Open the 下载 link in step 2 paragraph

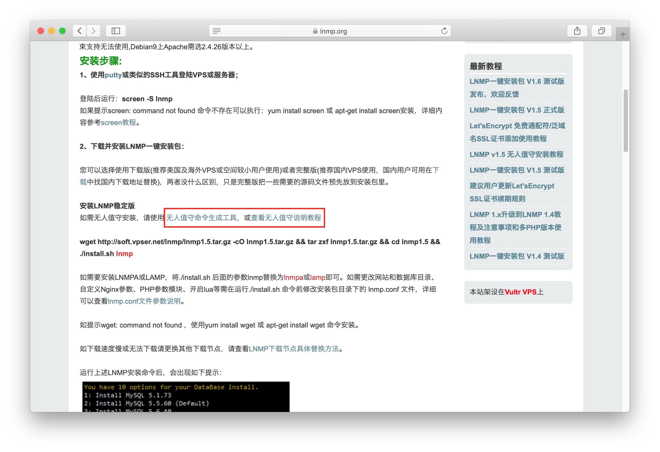pyautogui.click(x=435, y=170)
